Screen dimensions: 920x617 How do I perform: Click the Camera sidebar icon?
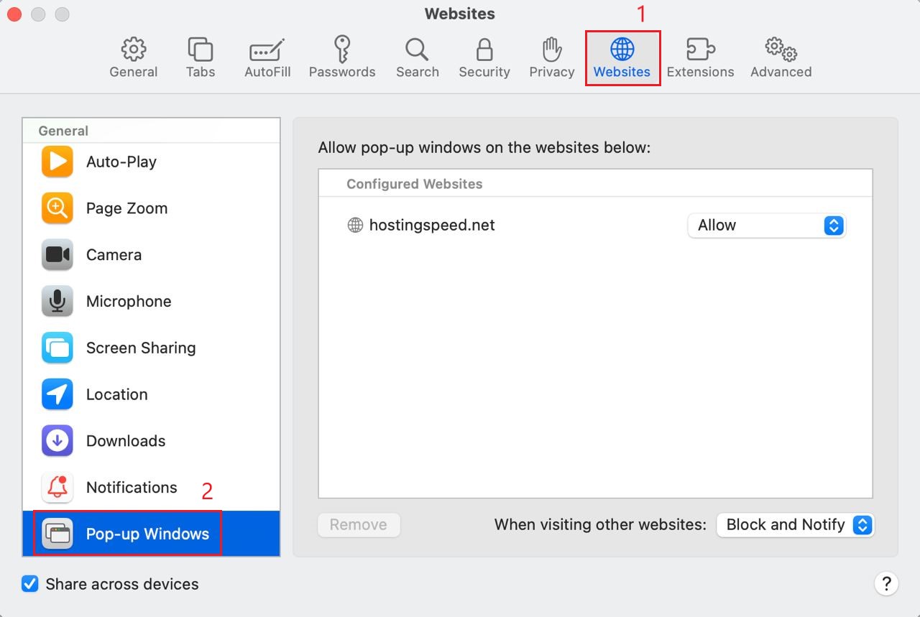pos(57,254)
